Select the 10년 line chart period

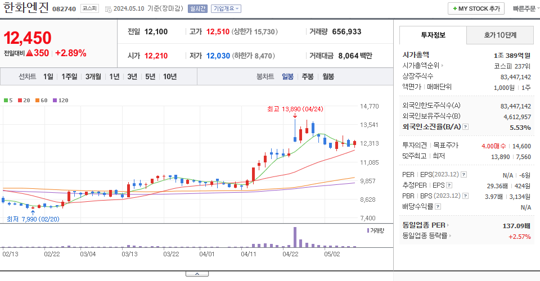[x=170, y=76]
